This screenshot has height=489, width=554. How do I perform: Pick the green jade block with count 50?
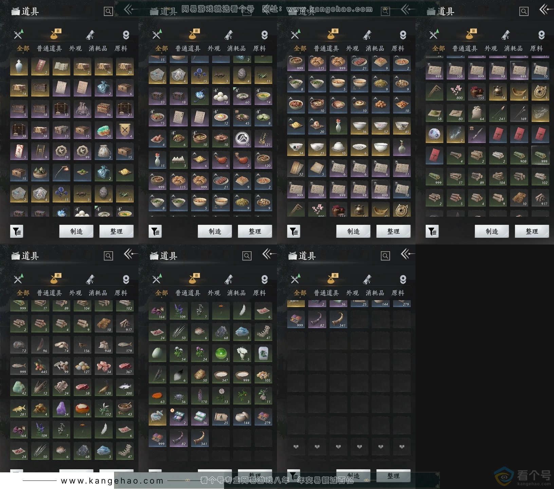104,130
